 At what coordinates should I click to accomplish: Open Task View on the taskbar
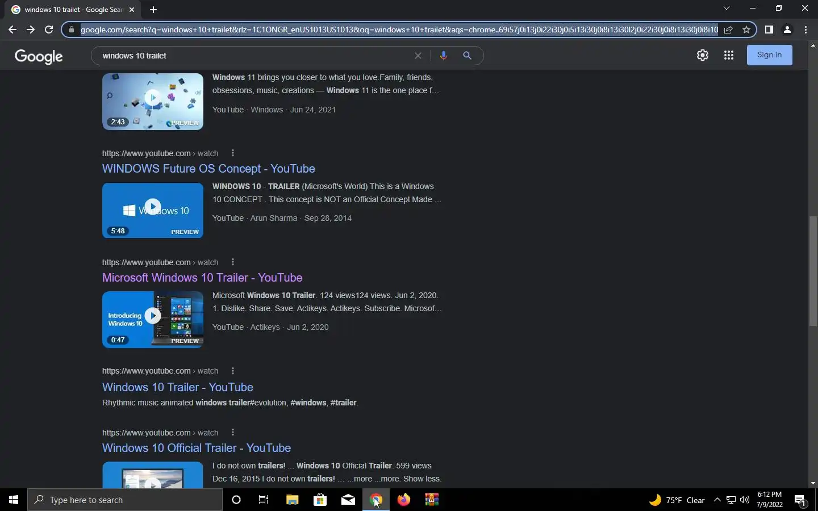click(x=264, y=500)
